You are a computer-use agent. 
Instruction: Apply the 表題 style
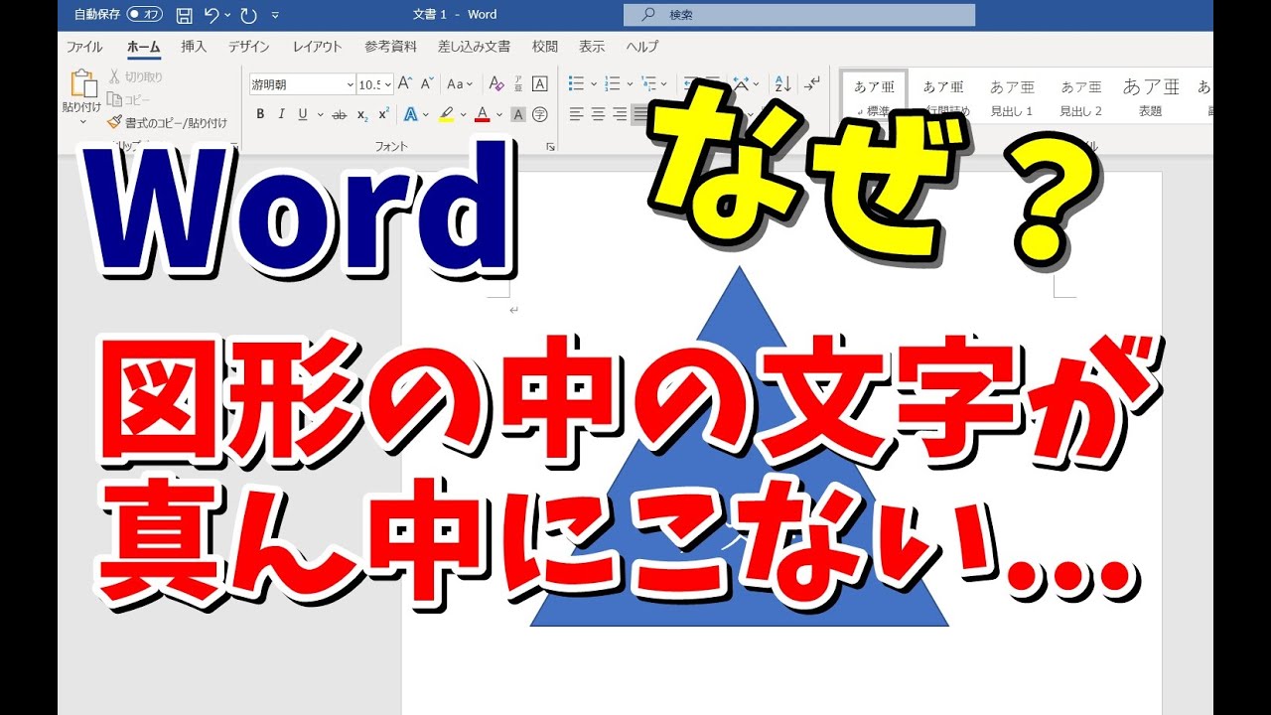(x=1150, y=97)
